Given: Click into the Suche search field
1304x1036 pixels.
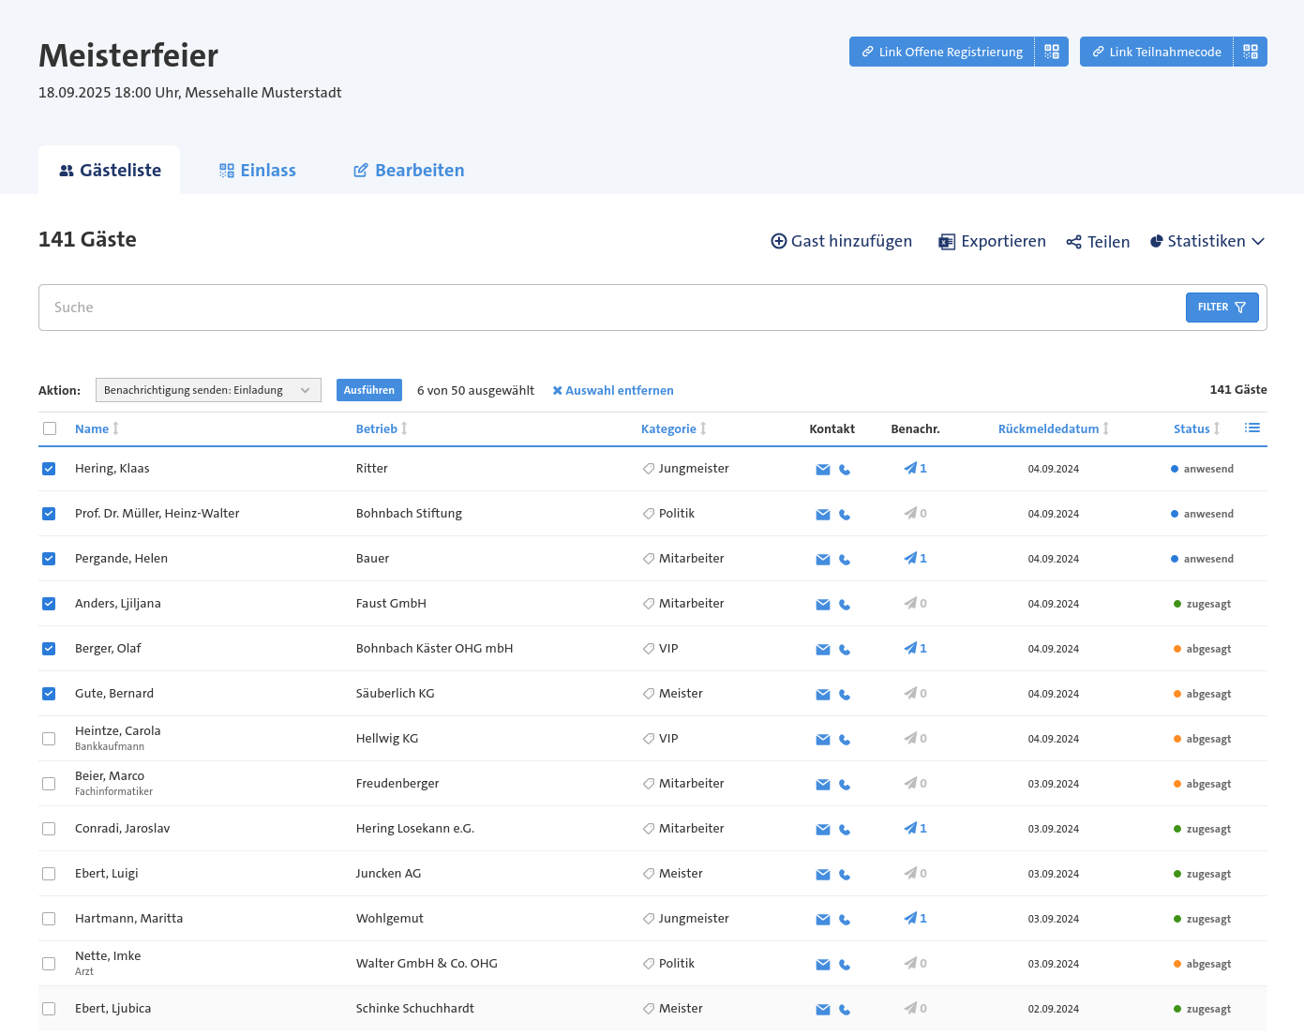Looking at the screenshot, I should 609,308.
